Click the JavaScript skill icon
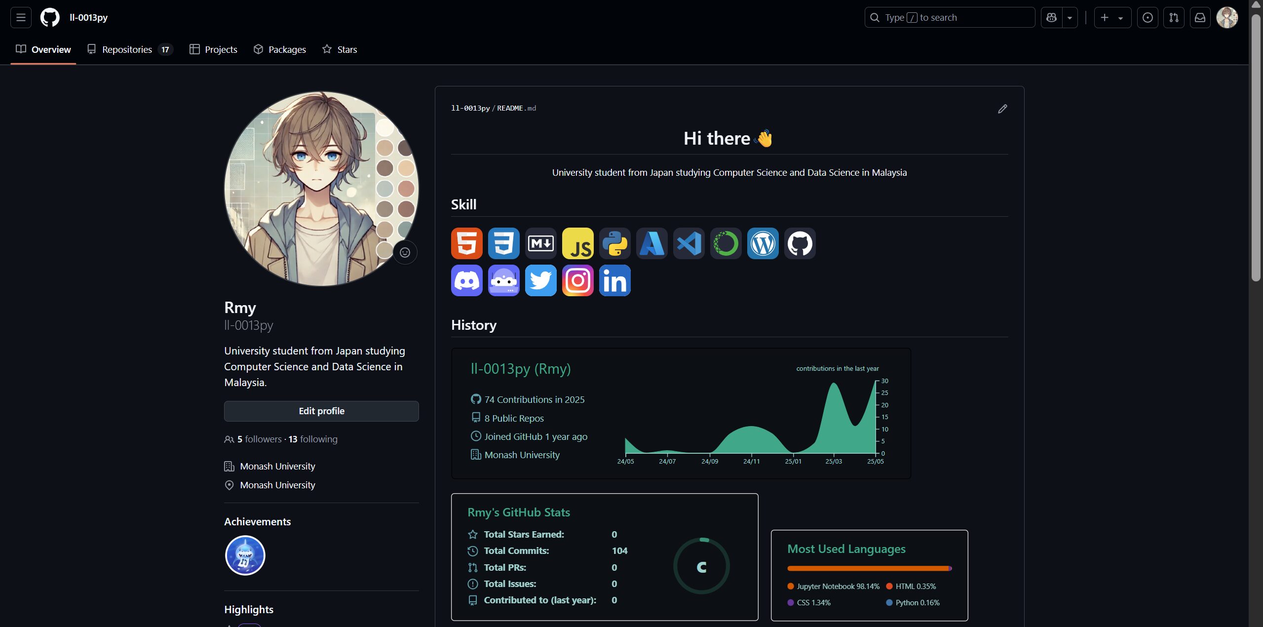The image size is (1263, 627). pyautogui.click(x=577, y=243)
